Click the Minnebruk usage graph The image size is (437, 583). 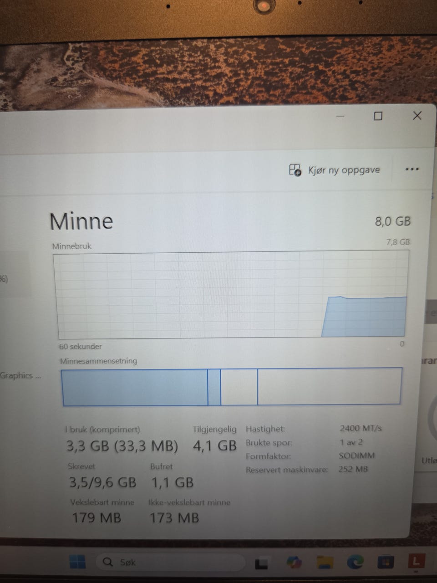pyautogui.click(x=231, y=295)
